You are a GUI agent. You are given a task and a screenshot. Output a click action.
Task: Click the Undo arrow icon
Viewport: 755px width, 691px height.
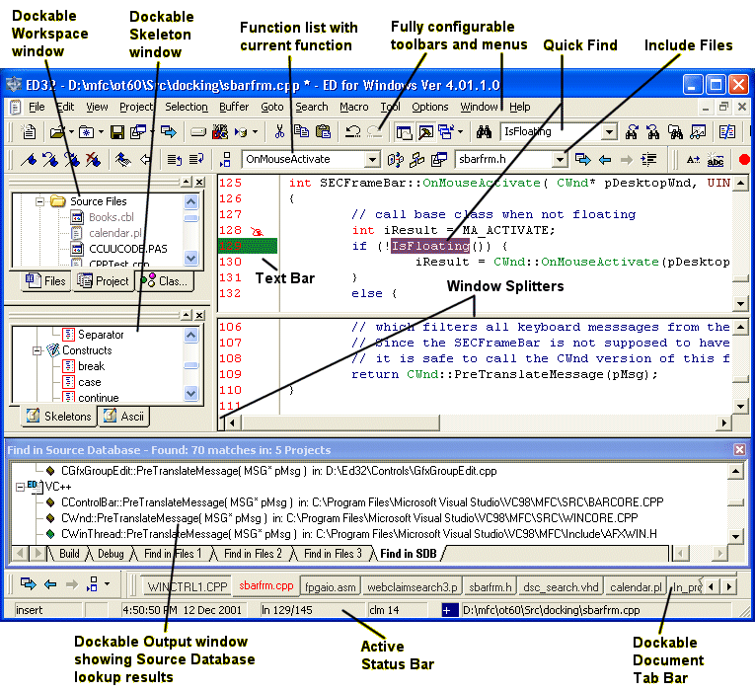[x=352, y=131]
